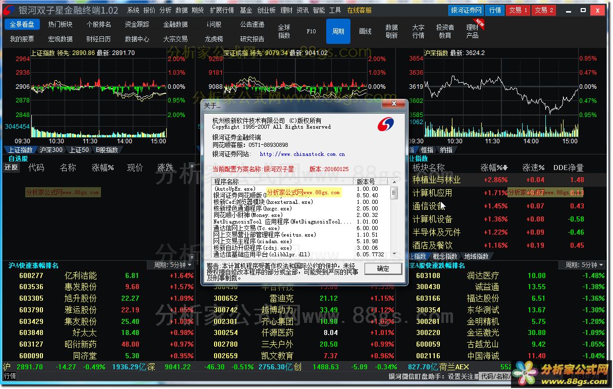Open 个股排名 in the toolbar
Image resolution: width=613 pixels, height=389 pixels.
pyautogui.click(x=98, y=24)
